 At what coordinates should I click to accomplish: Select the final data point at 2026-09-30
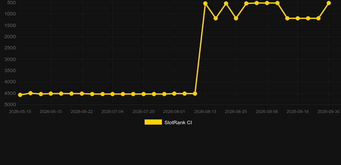[x=329, y=3]
